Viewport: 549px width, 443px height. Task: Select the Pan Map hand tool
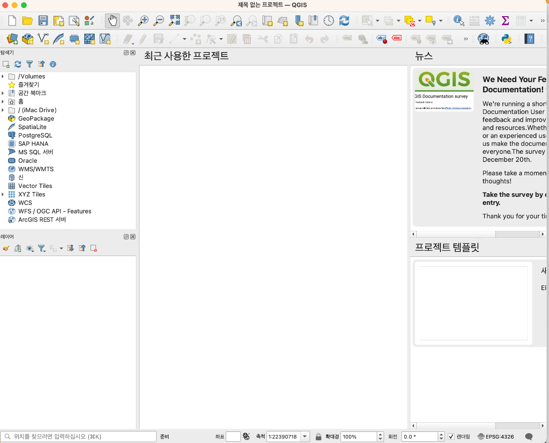113,21
